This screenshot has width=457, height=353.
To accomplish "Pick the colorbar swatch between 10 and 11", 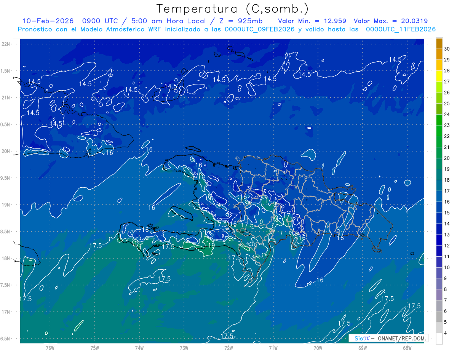I will click(x=439, y=262).
